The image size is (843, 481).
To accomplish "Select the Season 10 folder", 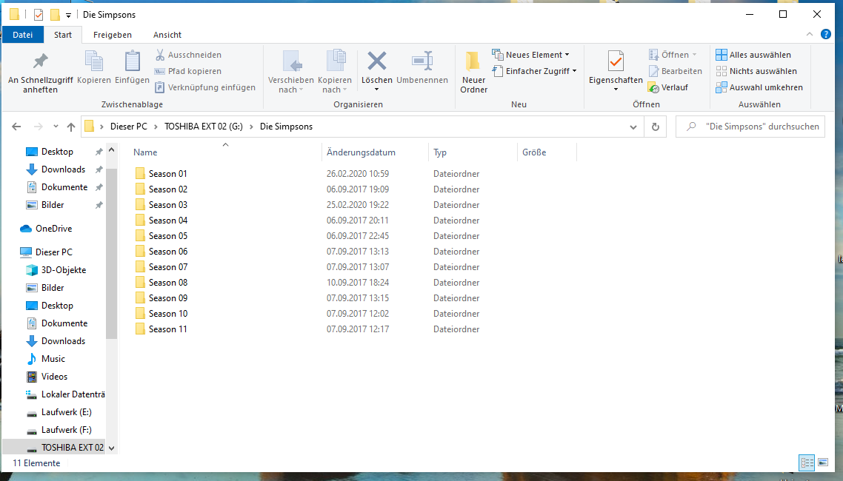I will tap(167, 314).
